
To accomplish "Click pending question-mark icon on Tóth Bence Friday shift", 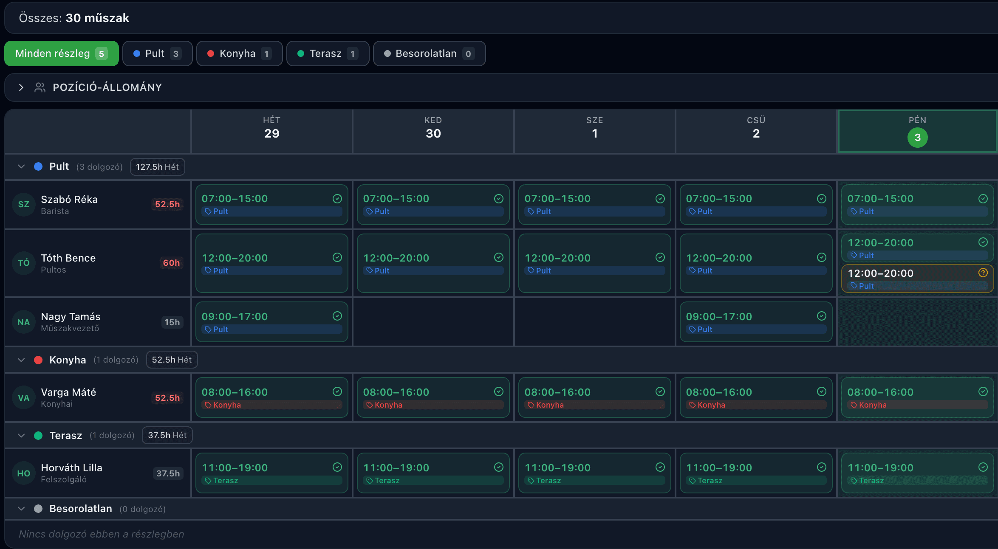I will click(983, 273).
